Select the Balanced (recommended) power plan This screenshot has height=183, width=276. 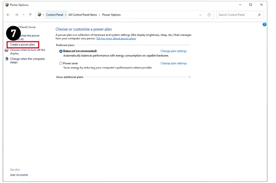[61, 51]
